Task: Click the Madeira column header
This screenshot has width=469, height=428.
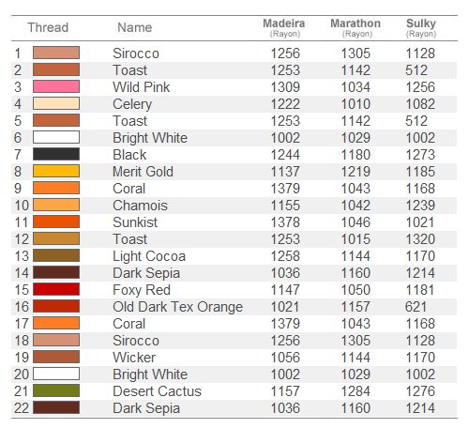Action: point(284,27)
